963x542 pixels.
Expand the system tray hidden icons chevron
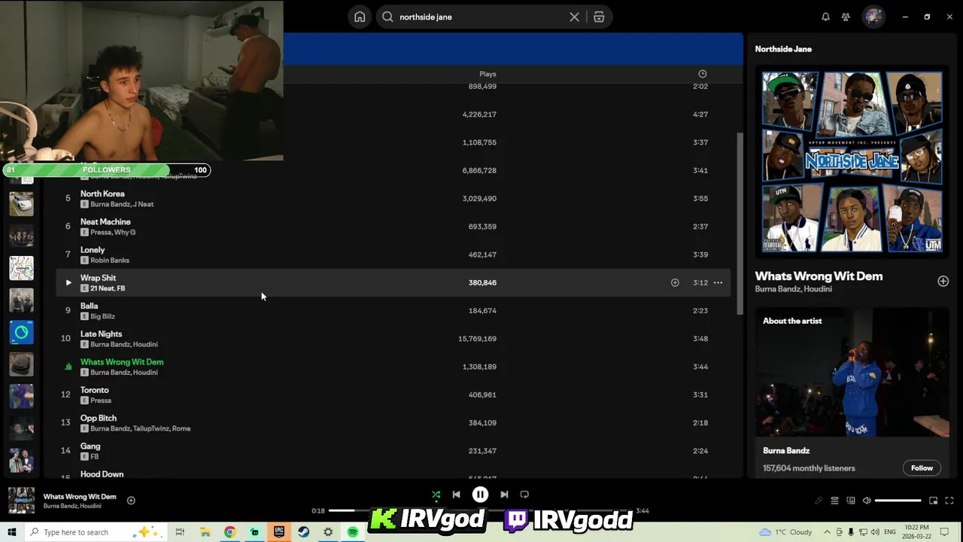827,532
